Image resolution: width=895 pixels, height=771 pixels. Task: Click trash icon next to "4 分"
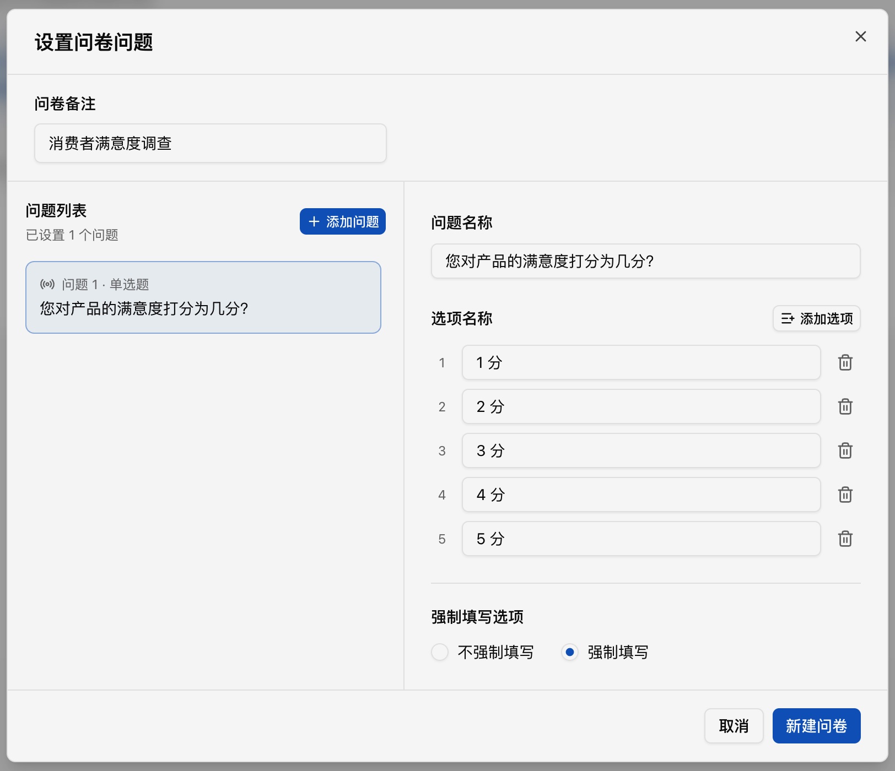845,495
